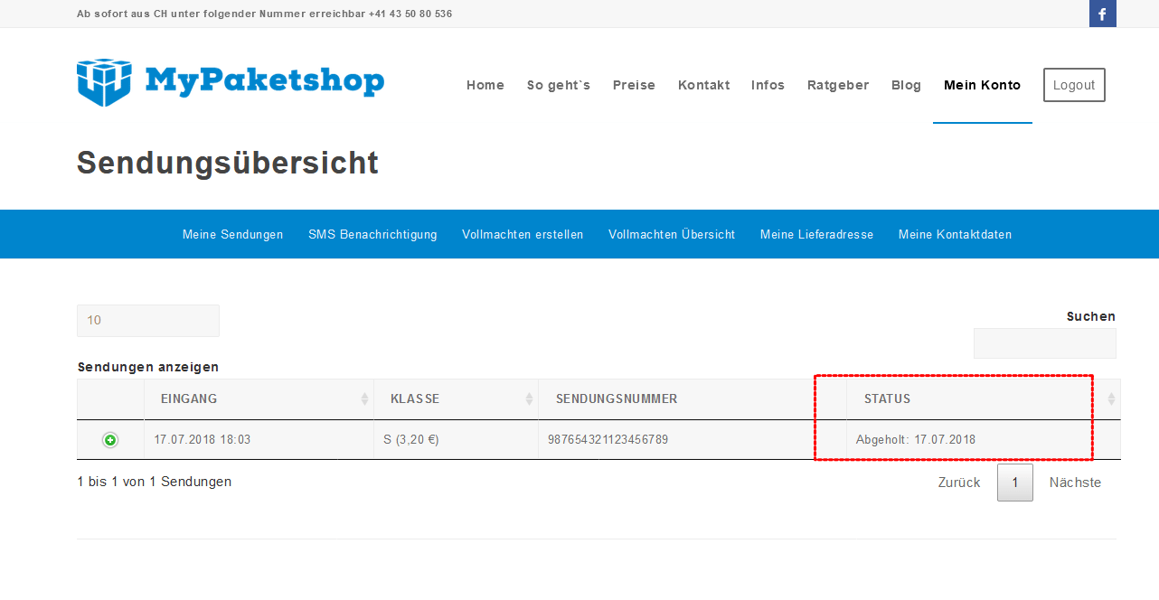Sort table by Klasse column
Screen dimensions: 1159x600
(x=455, y=398)
